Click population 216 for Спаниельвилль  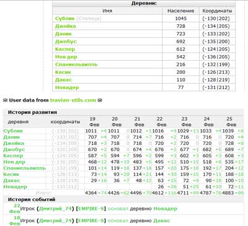point(181,64)
